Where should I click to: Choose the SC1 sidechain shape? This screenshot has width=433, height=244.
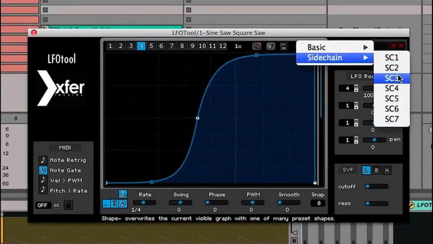[x=392, y=57]
